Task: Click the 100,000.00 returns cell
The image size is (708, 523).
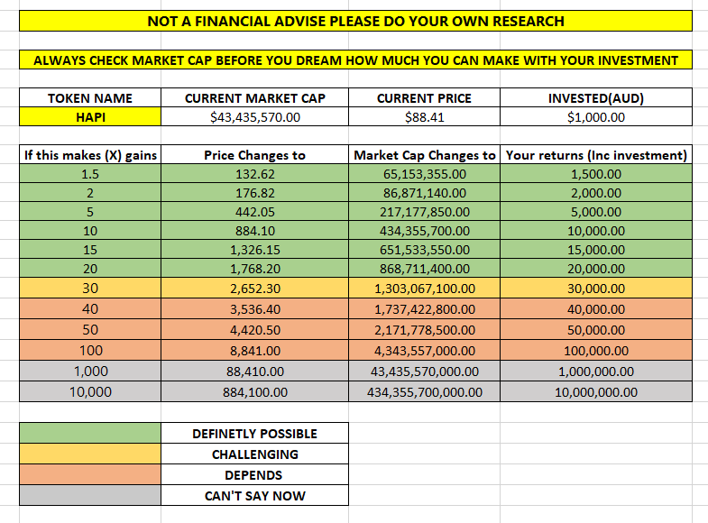Action: (x=596, y=350)
